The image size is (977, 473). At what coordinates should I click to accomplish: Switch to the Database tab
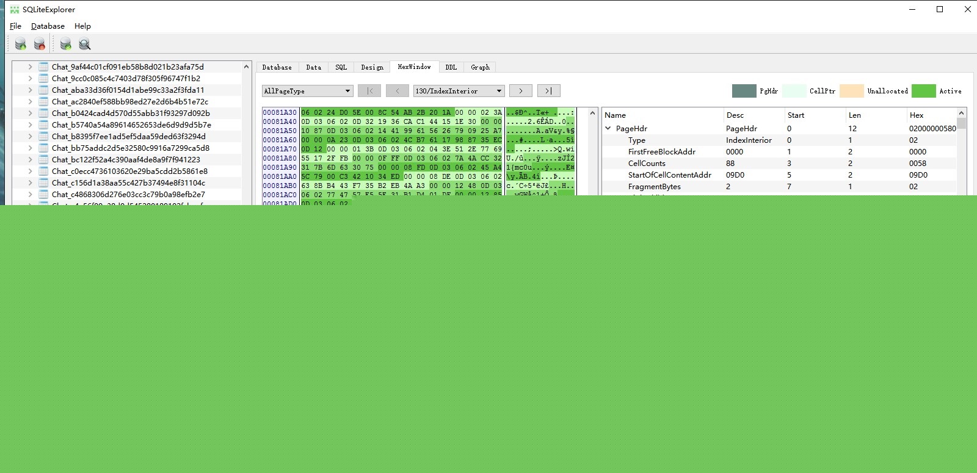click(x=277, y=67)
